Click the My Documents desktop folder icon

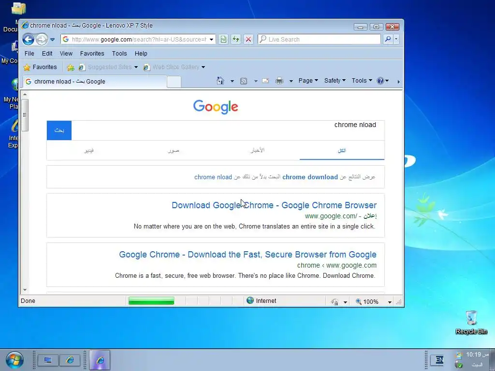click(18, 9)
